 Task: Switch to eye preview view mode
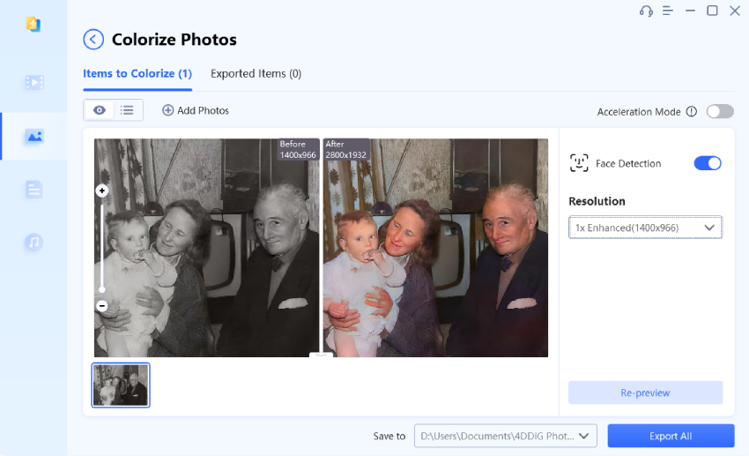point(100,110)
